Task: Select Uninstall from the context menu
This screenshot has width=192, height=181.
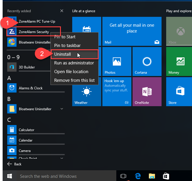Action: (x=75, y=54)
